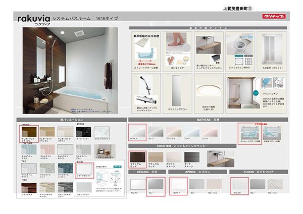Select the grey apron swatch
Screen dimensions: 303x214
[x=197, y=184]
